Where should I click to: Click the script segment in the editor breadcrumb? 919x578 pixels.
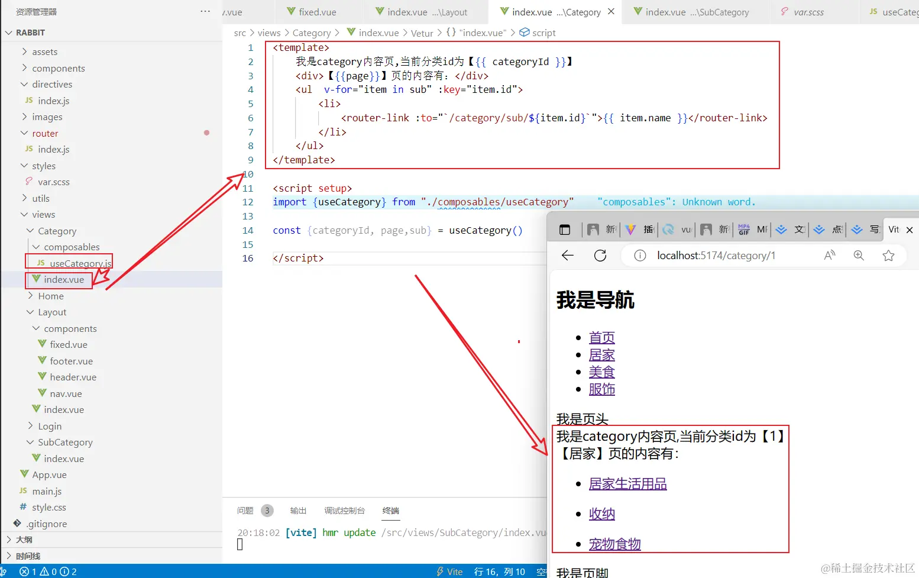point(538,33)
